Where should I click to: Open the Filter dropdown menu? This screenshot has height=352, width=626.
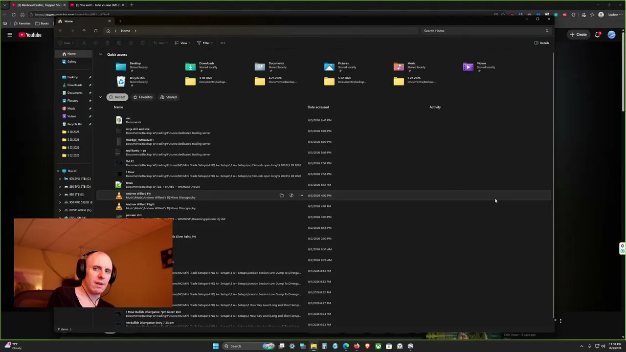tap(204, 43)
